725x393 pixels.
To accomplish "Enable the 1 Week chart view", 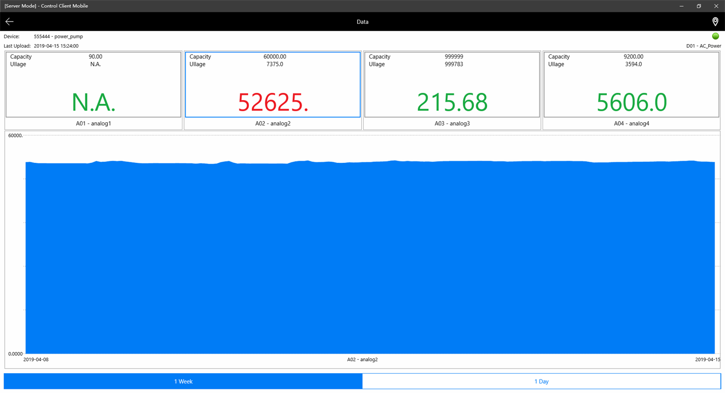I will [183, 381].
